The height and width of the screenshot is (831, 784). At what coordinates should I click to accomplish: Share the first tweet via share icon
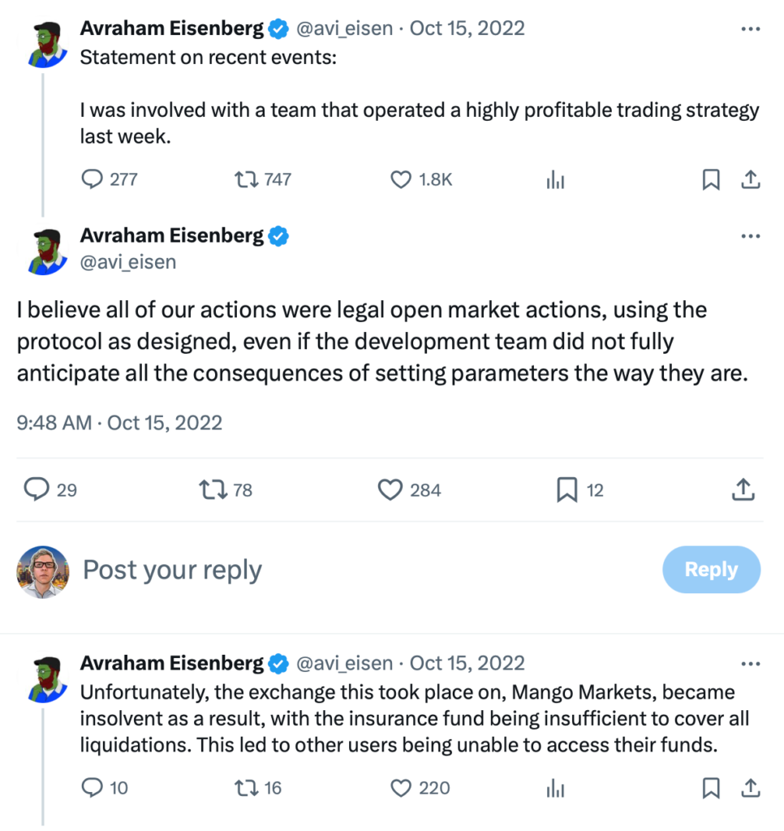coord(752,180)
